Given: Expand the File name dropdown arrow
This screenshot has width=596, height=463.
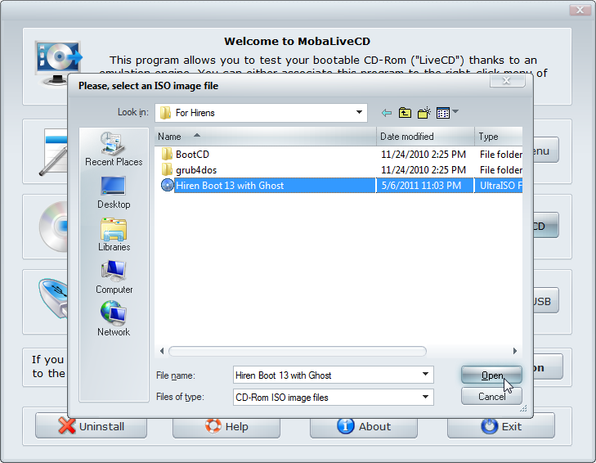Looking at the screenshot, I should pyautogui.click(x=425, y=375).
